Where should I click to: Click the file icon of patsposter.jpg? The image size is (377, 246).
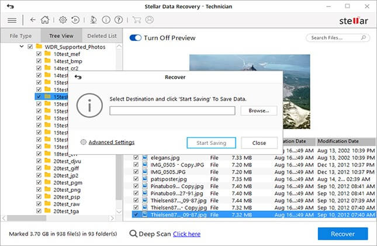pos(144,179)
